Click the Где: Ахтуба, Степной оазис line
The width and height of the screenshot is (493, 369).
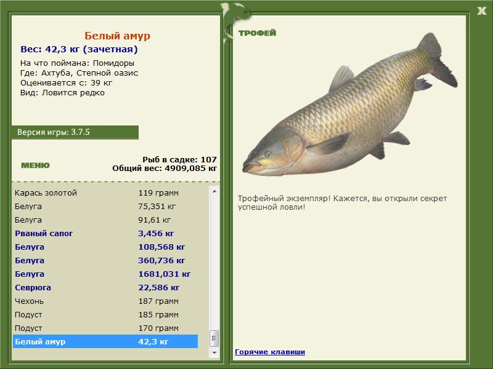click(79, 73)
